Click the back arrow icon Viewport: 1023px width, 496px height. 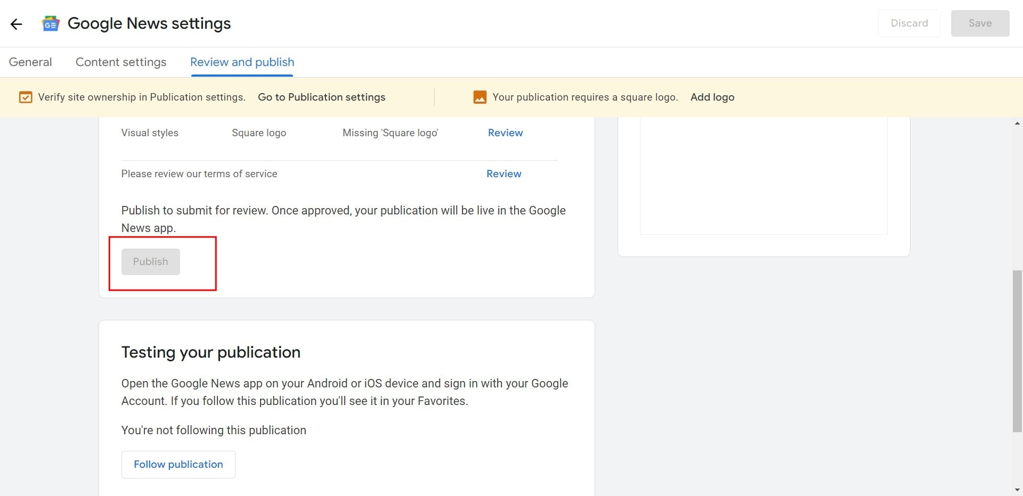[17, 24]
